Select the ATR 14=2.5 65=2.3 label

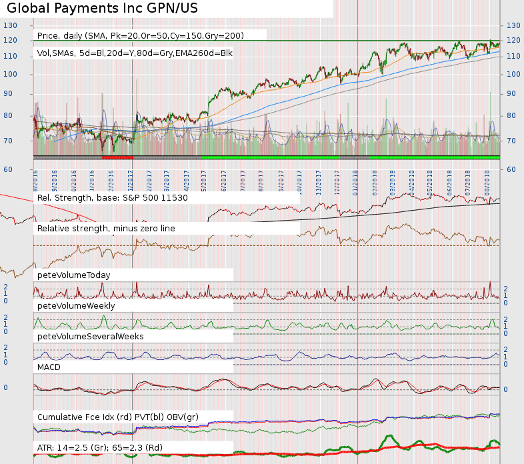[100, 447]
